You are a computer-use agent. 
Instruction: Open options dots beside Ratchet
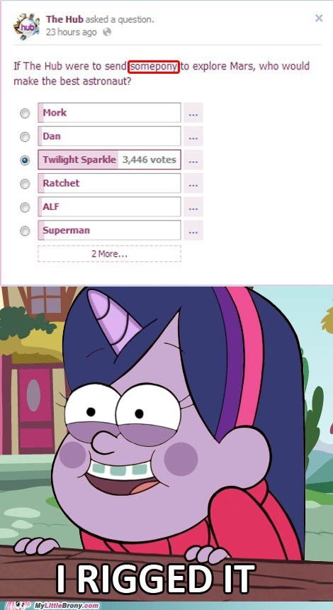tap(193, 183)
